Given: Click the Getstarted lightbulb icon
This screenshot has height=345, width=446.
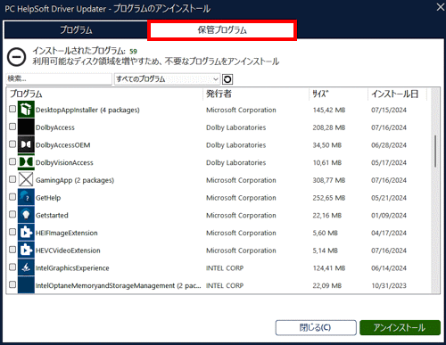Looking at the screenshot, I should click(26, 215).
